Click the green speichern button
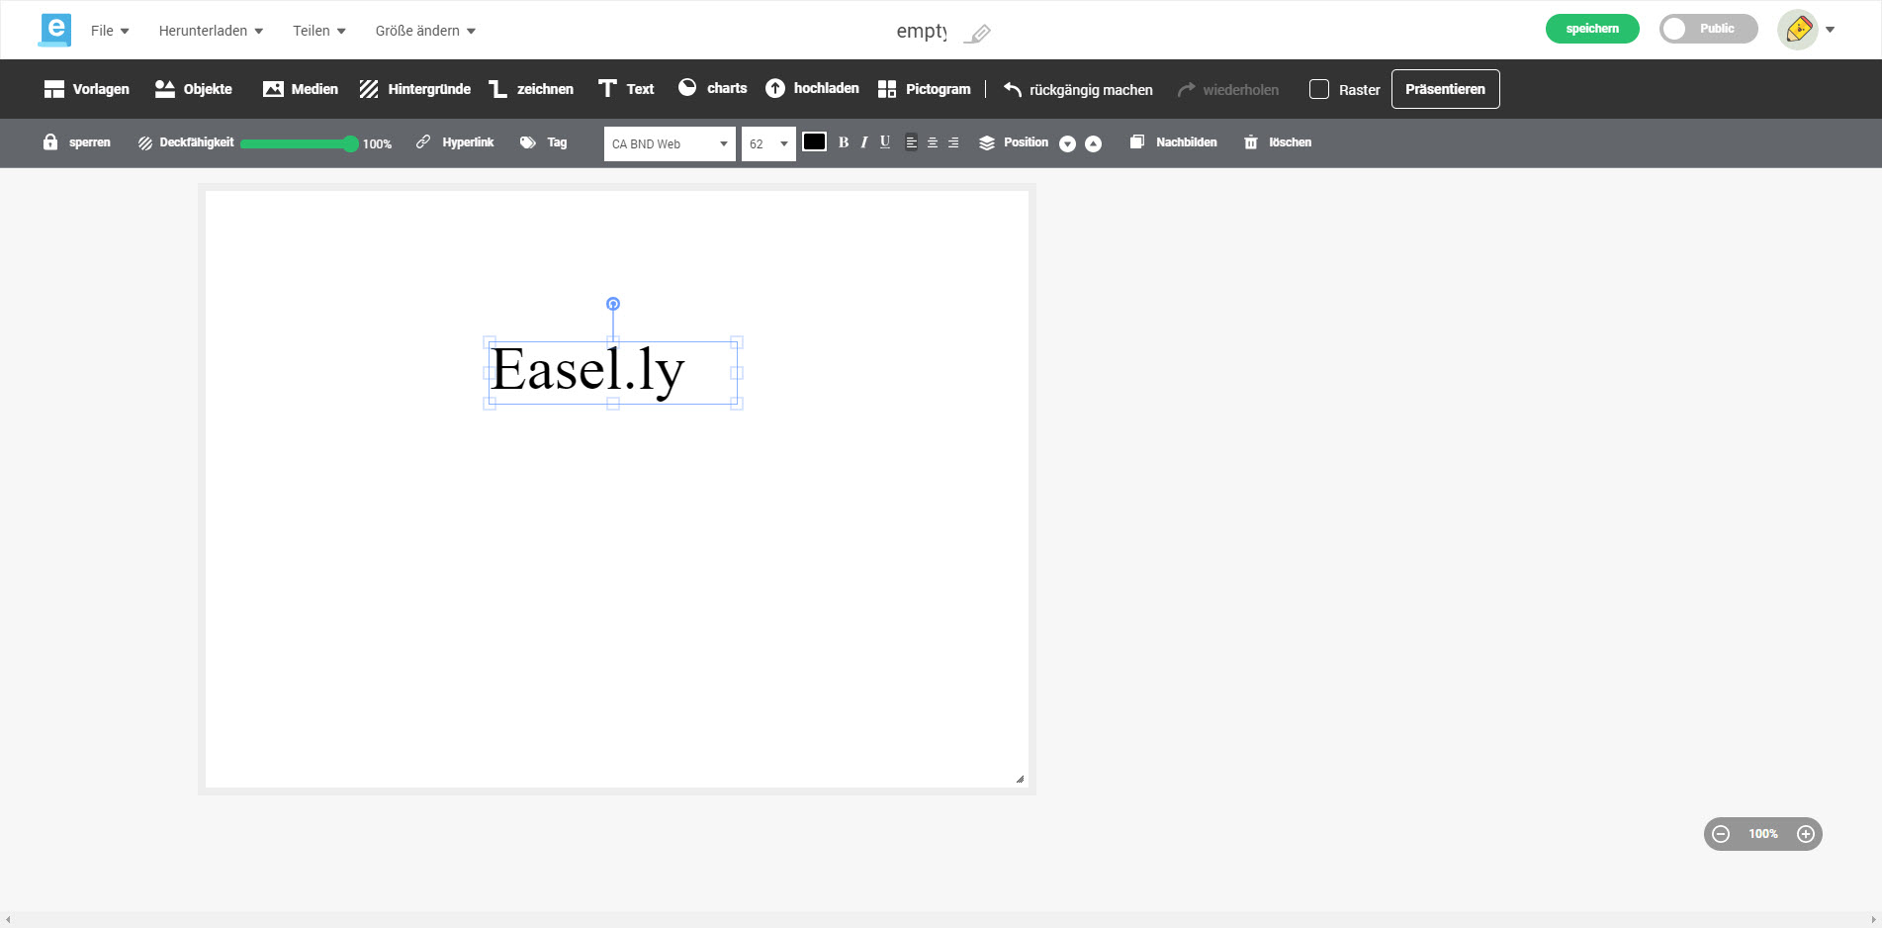This screenshot has height=928, width=1882. tap(1592, 29)
